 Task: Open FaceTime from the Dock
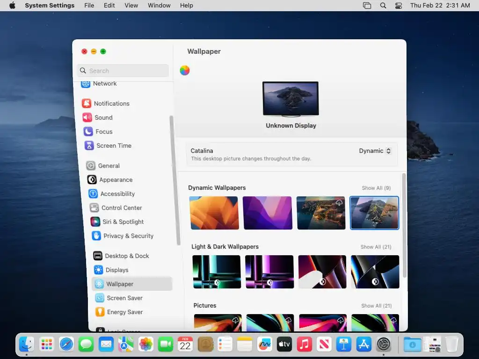point(166,345)
